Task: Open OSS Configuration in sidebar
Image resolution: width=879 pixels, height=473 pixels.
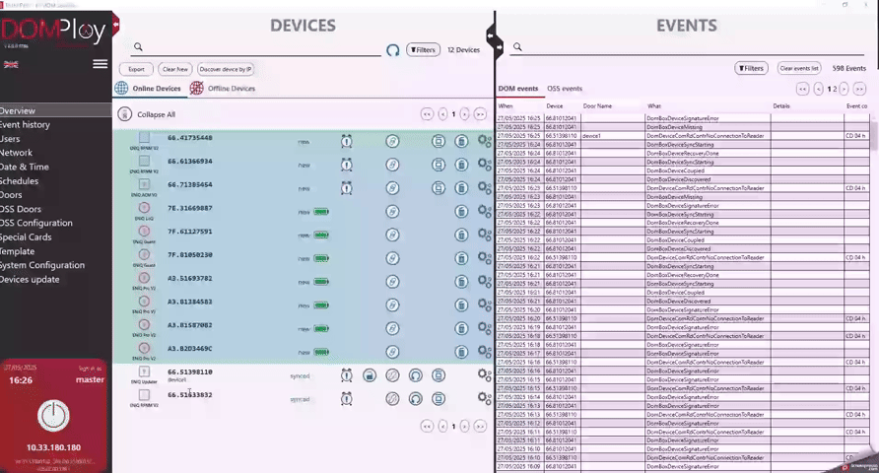Action: (35, 223)
